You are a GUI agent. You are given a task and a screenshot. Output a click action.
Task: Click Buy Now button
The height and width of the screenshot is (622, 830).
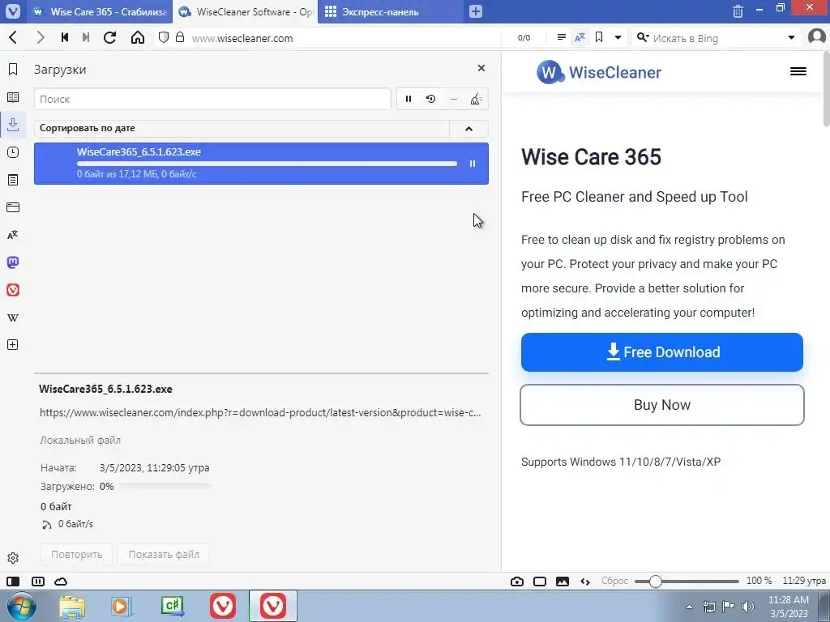661,405
